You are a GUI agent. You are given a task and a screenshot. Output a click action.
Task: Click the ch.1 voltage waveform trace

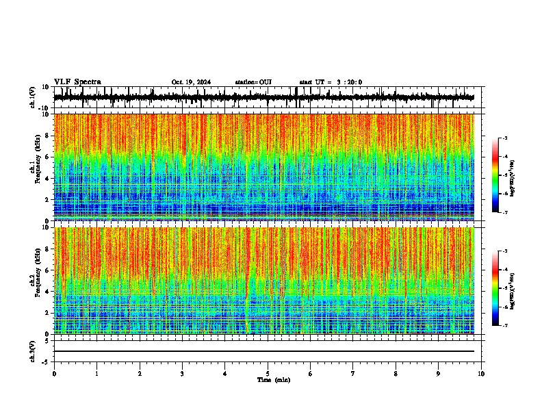[x=264, y=97]
